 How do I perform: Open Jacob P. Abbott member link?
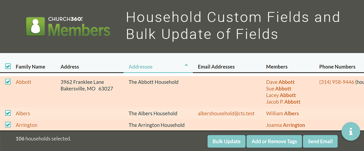point(283,102)
